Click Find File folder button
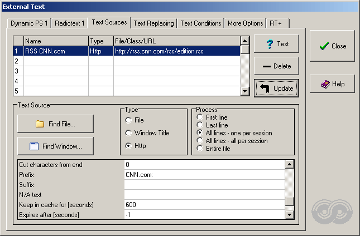Viewport: 360px width, 236px height. 55,124
